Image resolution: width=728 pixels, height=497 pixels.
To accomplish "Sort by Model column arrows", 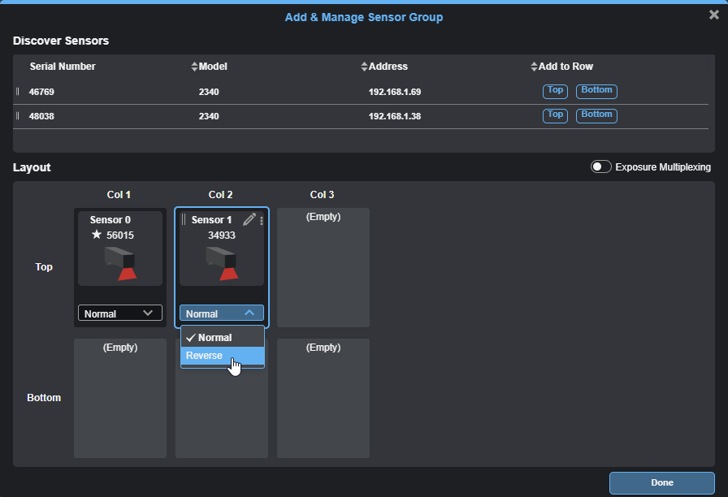I will tap(194, 67).
